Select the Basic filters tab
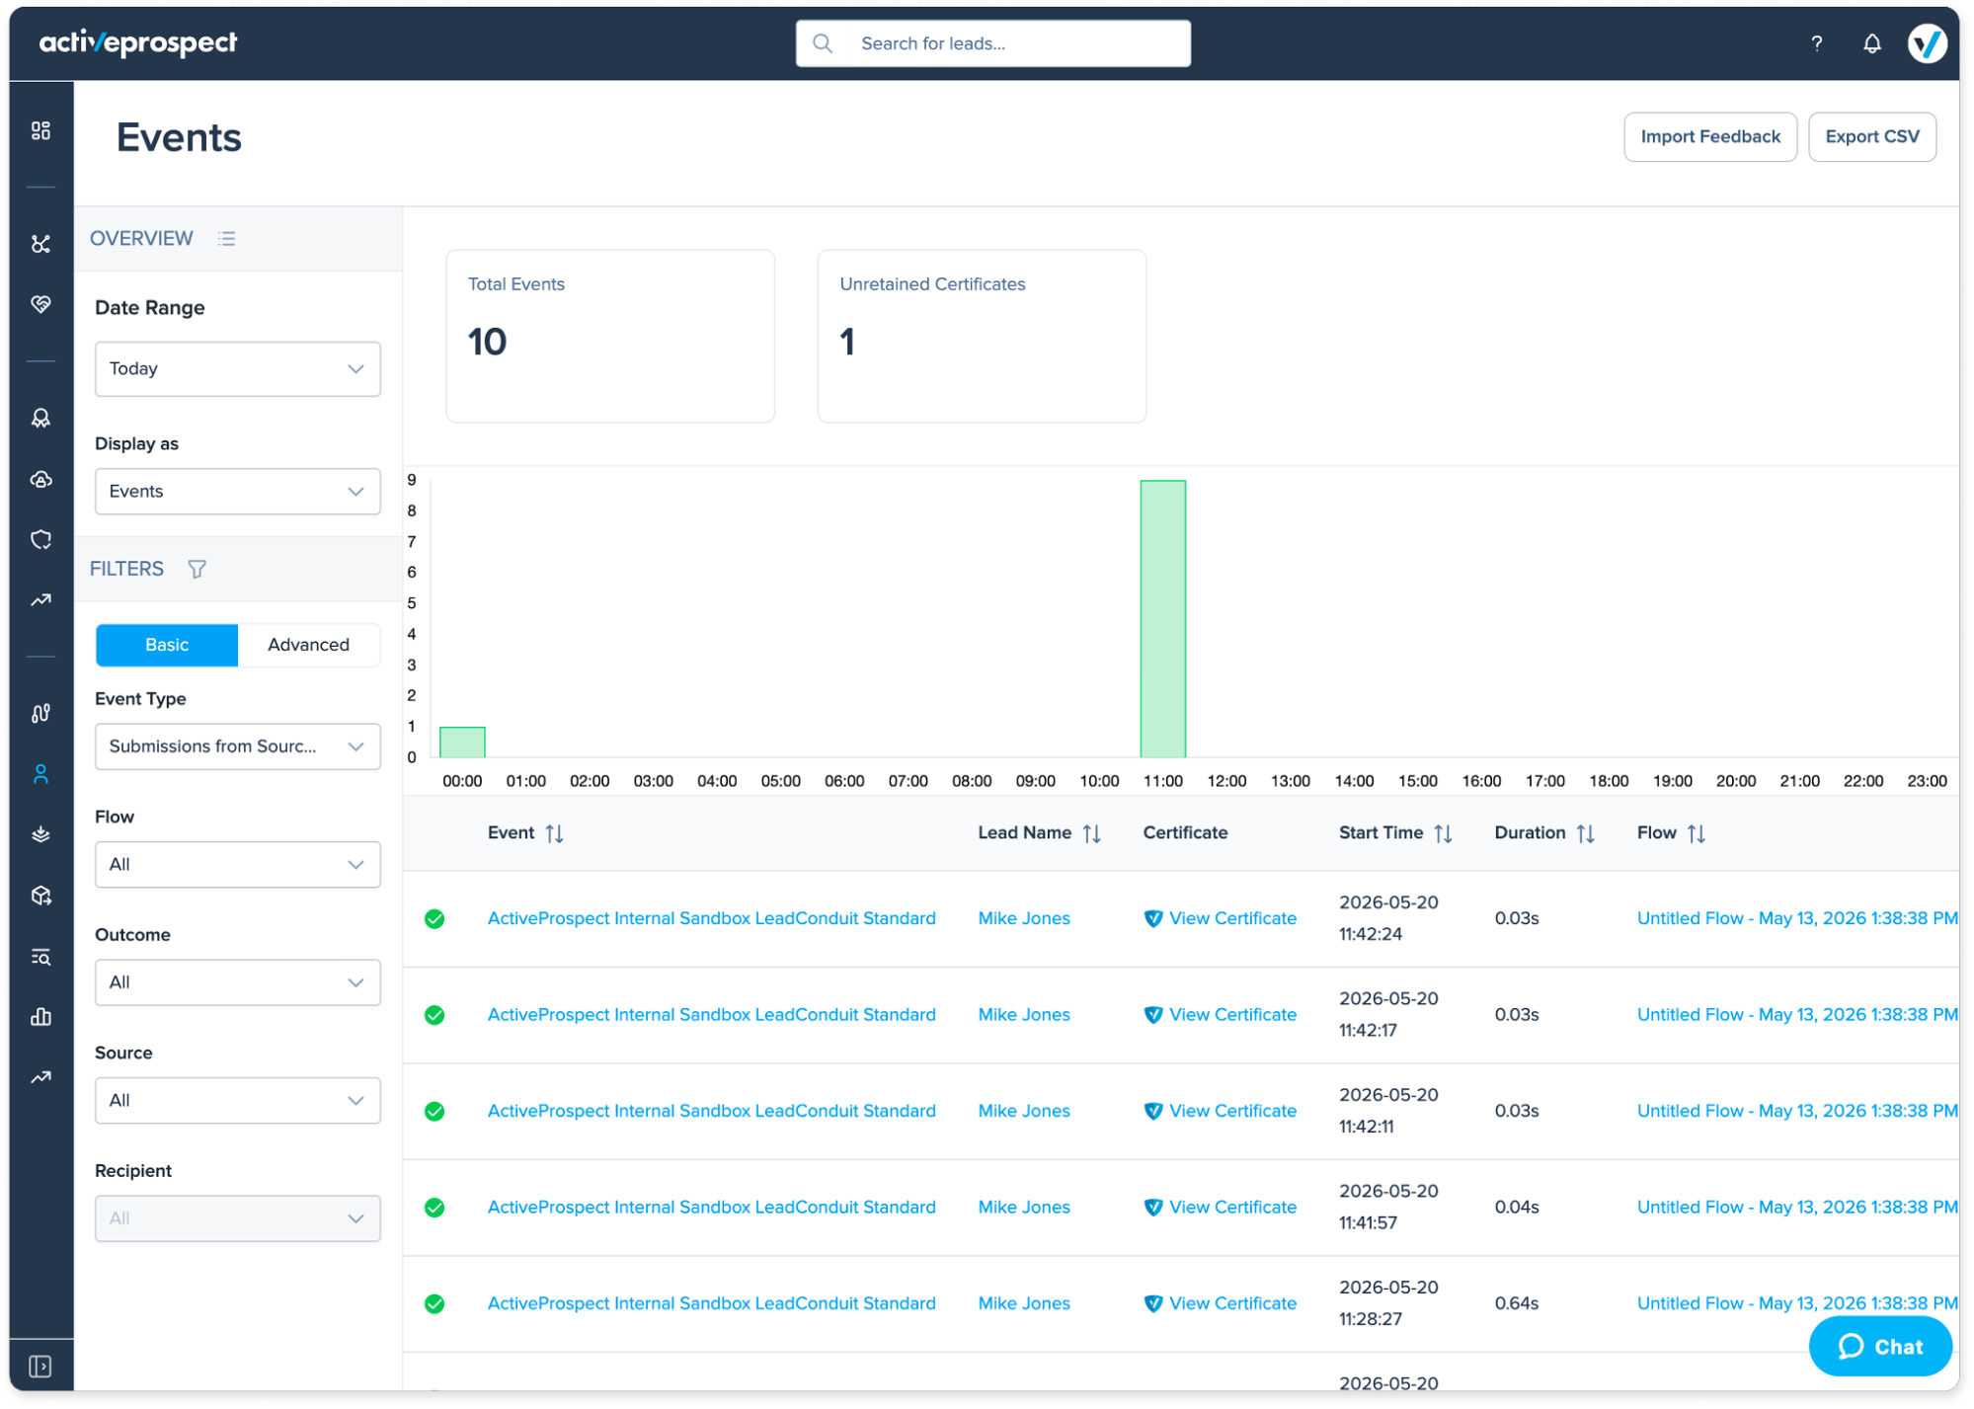The height and width of the screenshot is (1409, 1974). tap(167, 645)
